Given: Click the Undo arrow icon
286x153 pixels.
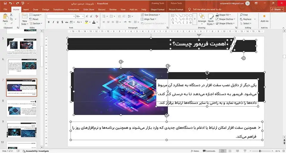Looking at the screenshot, I should pyautogui.click(x=10, y=3).
